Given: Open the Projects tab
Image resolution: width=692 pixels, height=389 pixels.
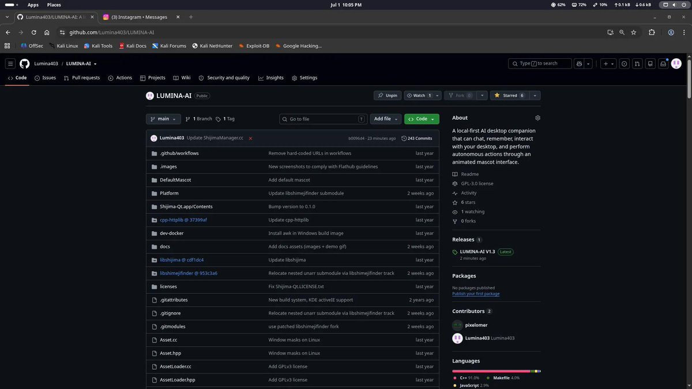Looking at the screenshot, I should tap(153, 78).
